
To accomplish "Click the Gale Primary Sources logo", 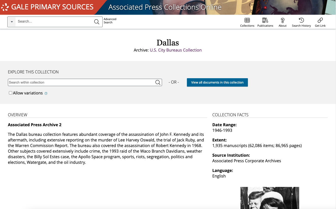I will [47, 7].
